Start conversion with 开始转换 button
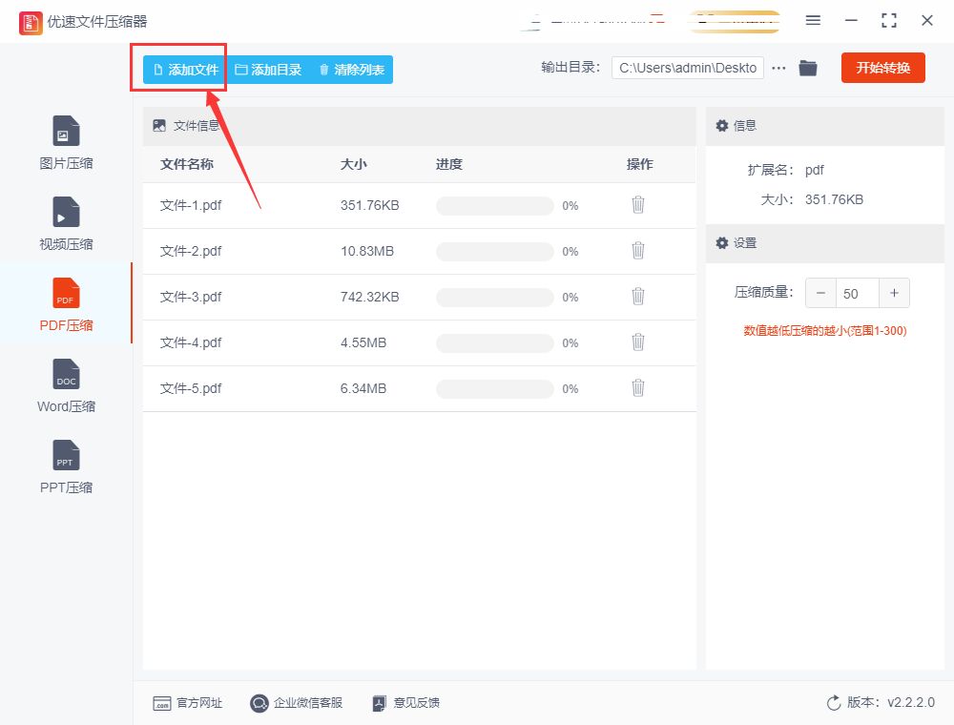 [882, 68]
